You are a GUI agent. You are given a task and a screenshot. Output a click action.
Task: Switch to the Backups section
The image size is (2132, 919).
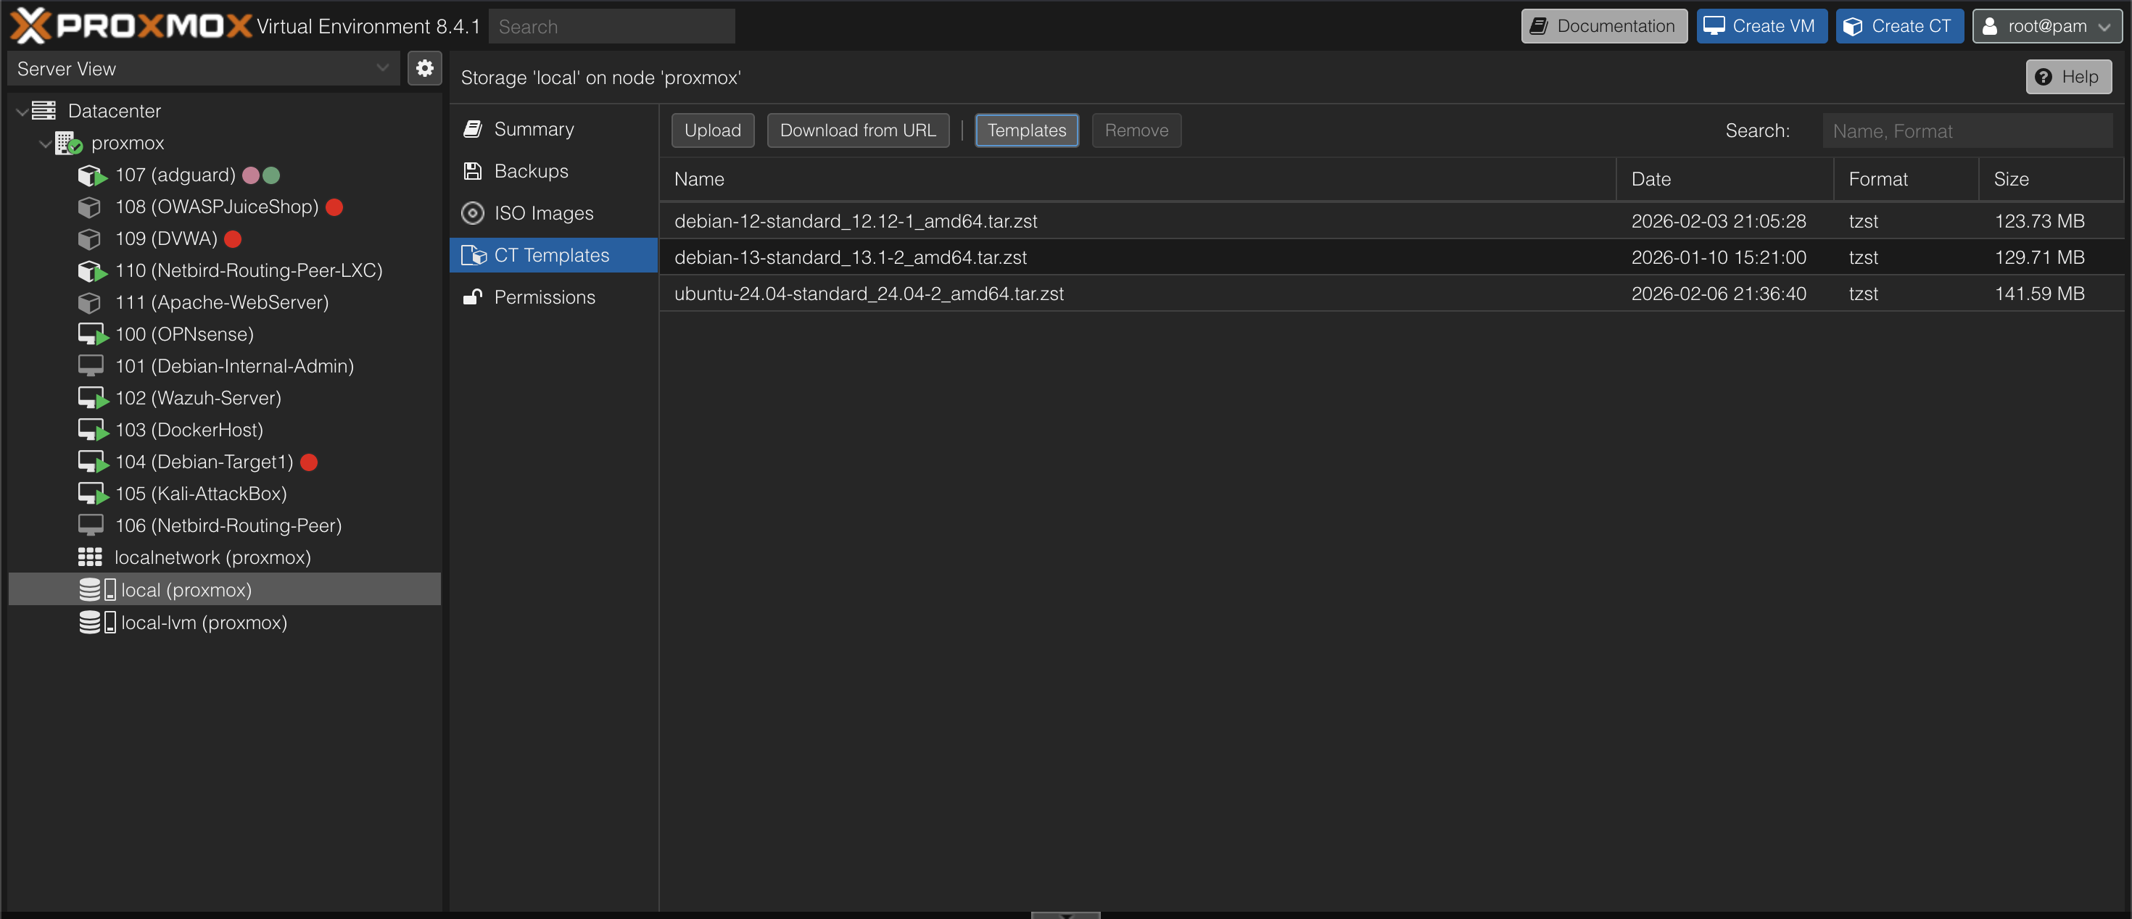(531, 171)
